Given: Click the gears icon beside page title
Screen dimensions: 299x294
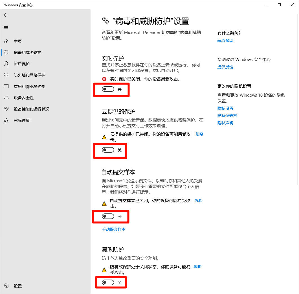Looking at the screenshot, I should 105,20.
